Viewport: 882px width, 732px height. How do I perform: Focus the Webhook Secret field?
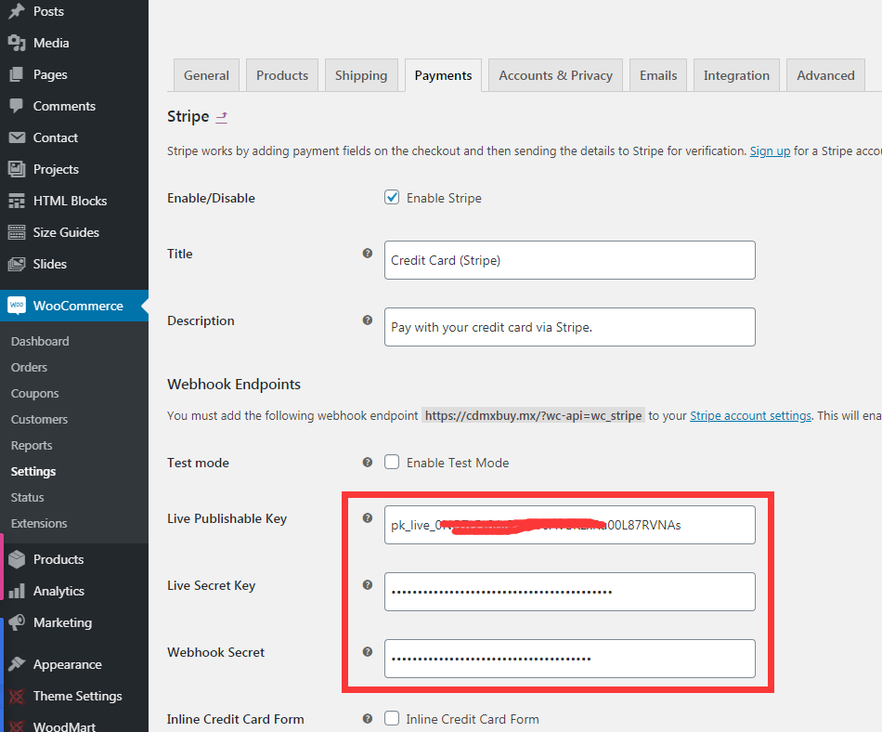point(570,659)
